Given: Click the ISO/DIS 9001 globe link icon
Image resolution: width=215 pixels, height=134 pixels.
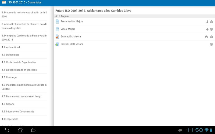Looking at the screenshot, I should 57,44.
